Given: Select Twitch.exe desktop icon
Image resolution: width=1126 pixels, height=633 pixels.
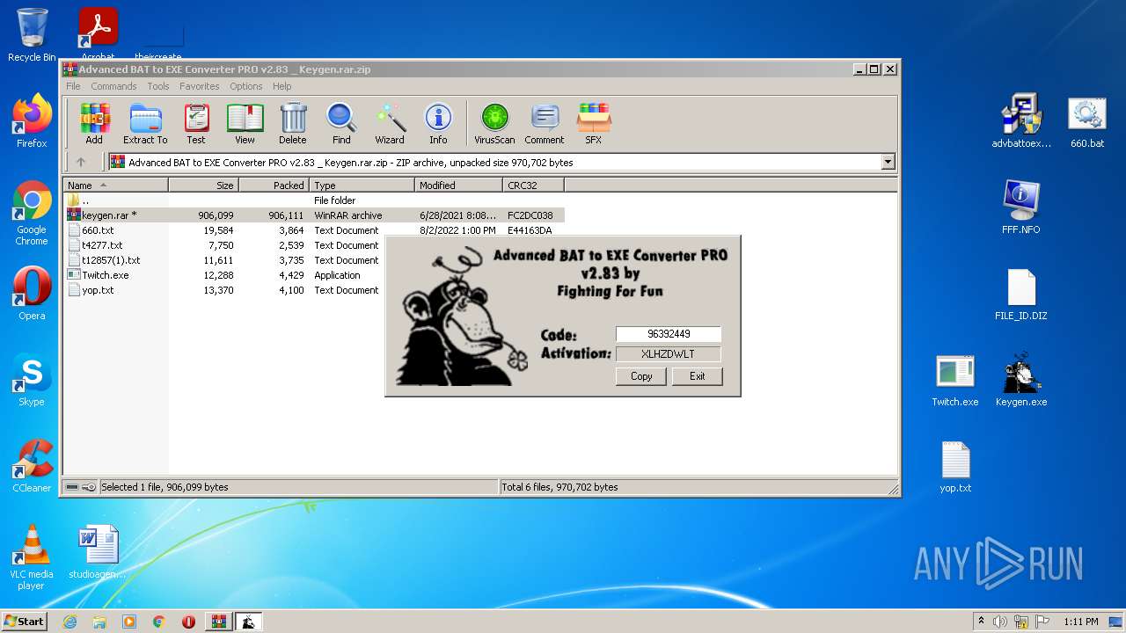Looking at the screenshot, I should pos(955,380).
